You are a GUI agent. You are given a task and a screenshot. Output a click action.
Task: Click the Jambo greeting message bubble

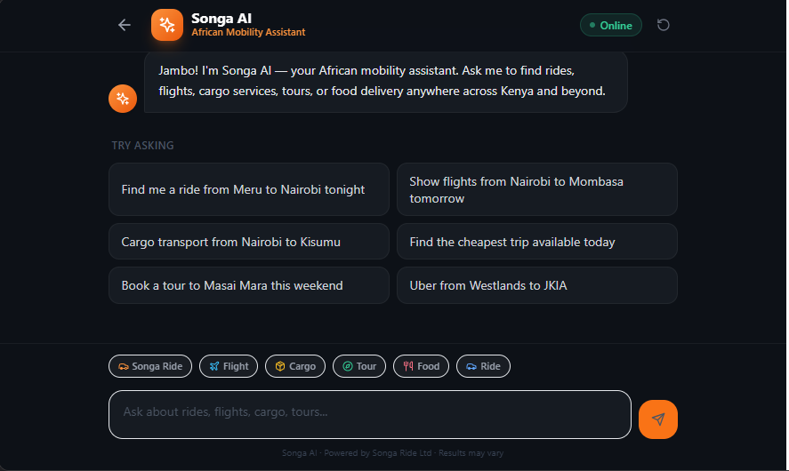(x=386, y=81)
